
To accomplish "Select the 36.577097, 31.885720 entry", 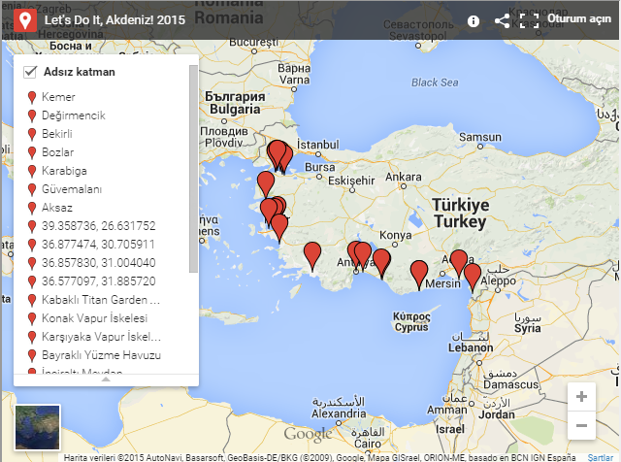I will [x=99, y=281].
